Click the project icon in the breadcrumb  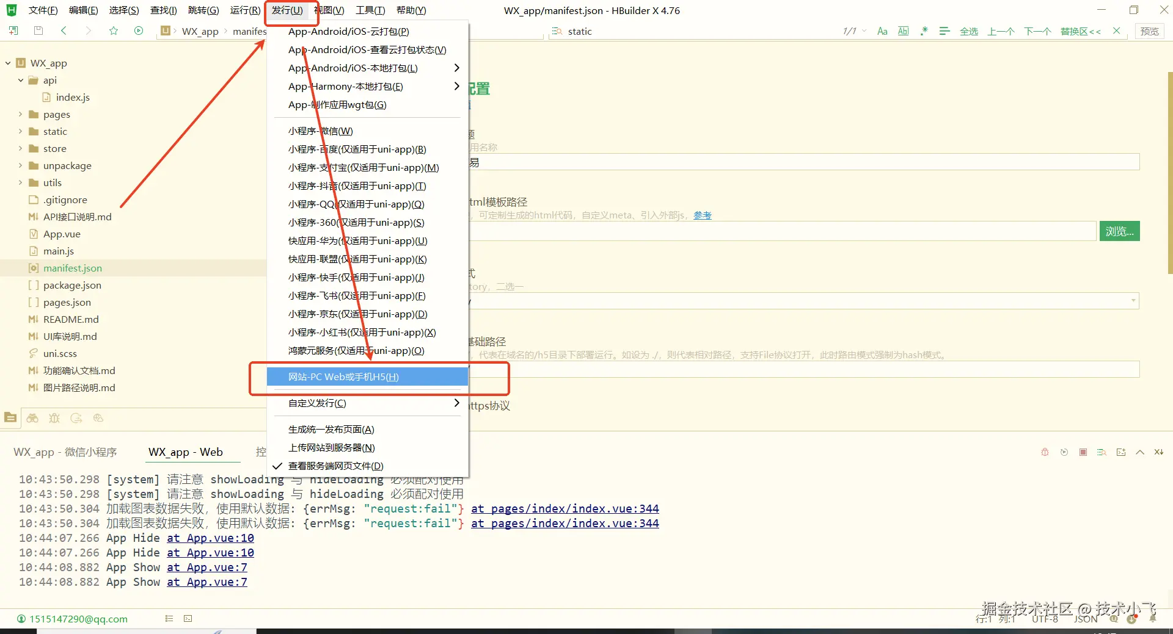[165, 31]
